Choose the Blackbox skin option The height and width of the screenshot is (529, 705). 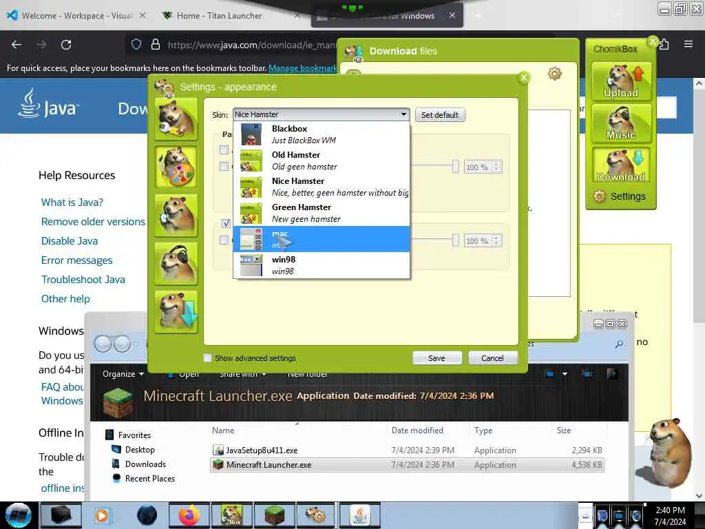pos(322,134)
